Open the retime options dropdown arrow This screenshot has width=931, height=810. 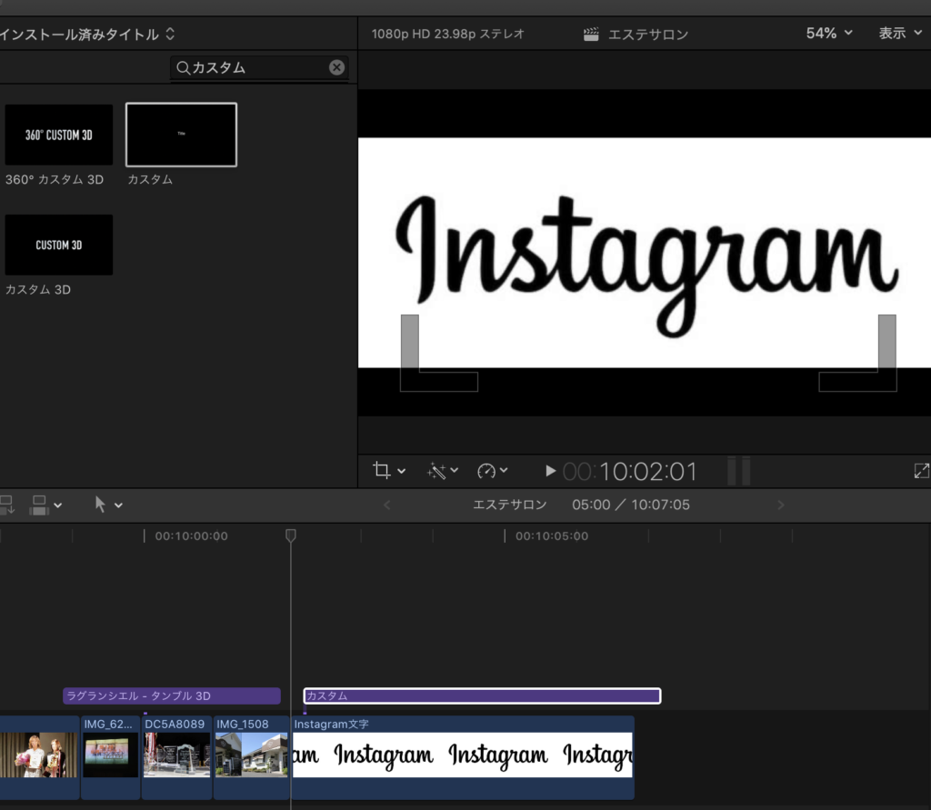coord(504,470)
